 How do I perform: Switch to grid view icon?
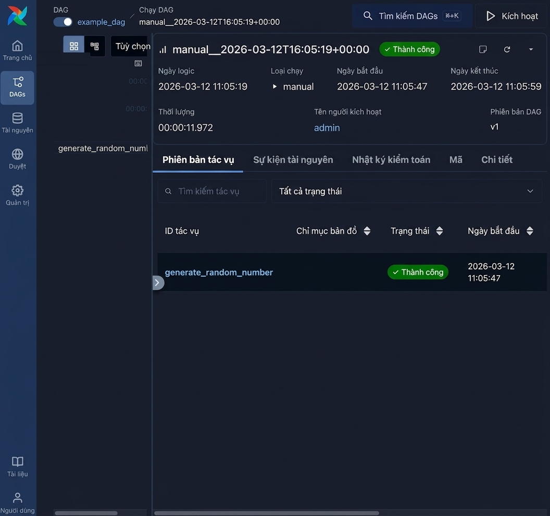(x=73, y=46)
